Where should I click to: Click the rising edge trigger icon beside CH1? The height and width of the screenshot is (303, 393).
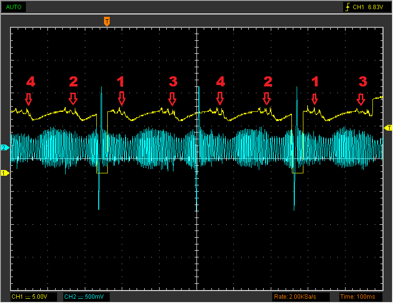click(x=347, y=8)
